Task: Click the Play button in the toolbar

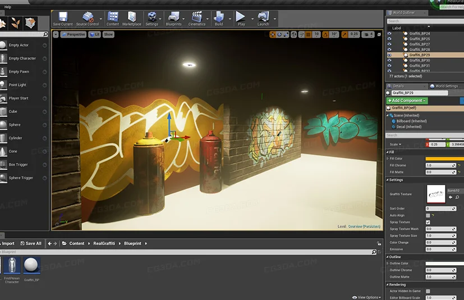Action: pos(241,19)
